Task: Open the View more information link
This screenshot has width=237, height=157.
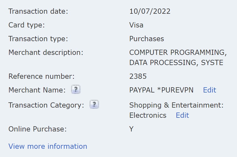Action: click(x=48, y=146)
